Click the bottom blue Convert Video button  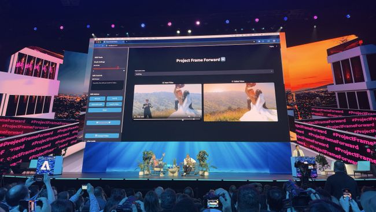102,136
